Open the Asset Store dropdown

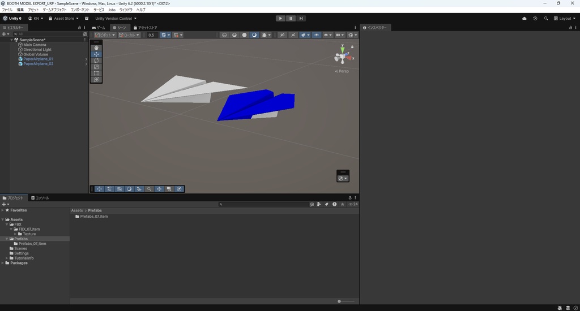pyautogui.click(x=63, y=19)
